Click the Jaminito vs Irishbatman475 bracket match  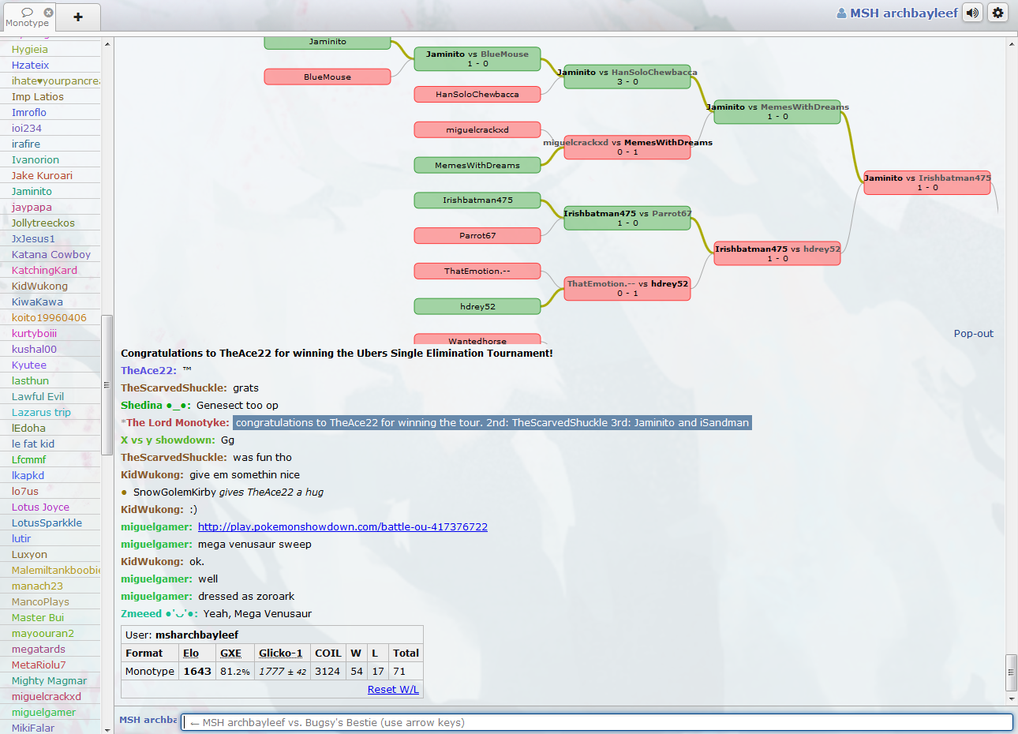(926, 182)
